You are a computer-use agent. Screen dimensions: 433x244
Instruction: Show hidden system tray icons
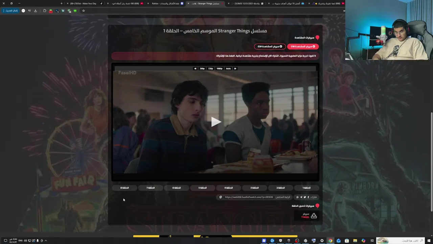pos(46,241)
